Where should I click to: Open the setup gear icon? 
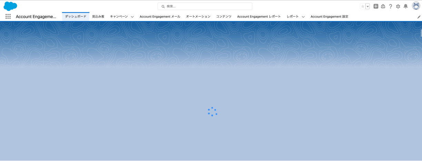[398, 6]
